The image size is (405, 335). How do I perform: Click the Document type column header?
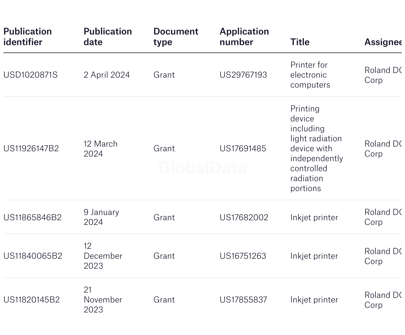176,36
